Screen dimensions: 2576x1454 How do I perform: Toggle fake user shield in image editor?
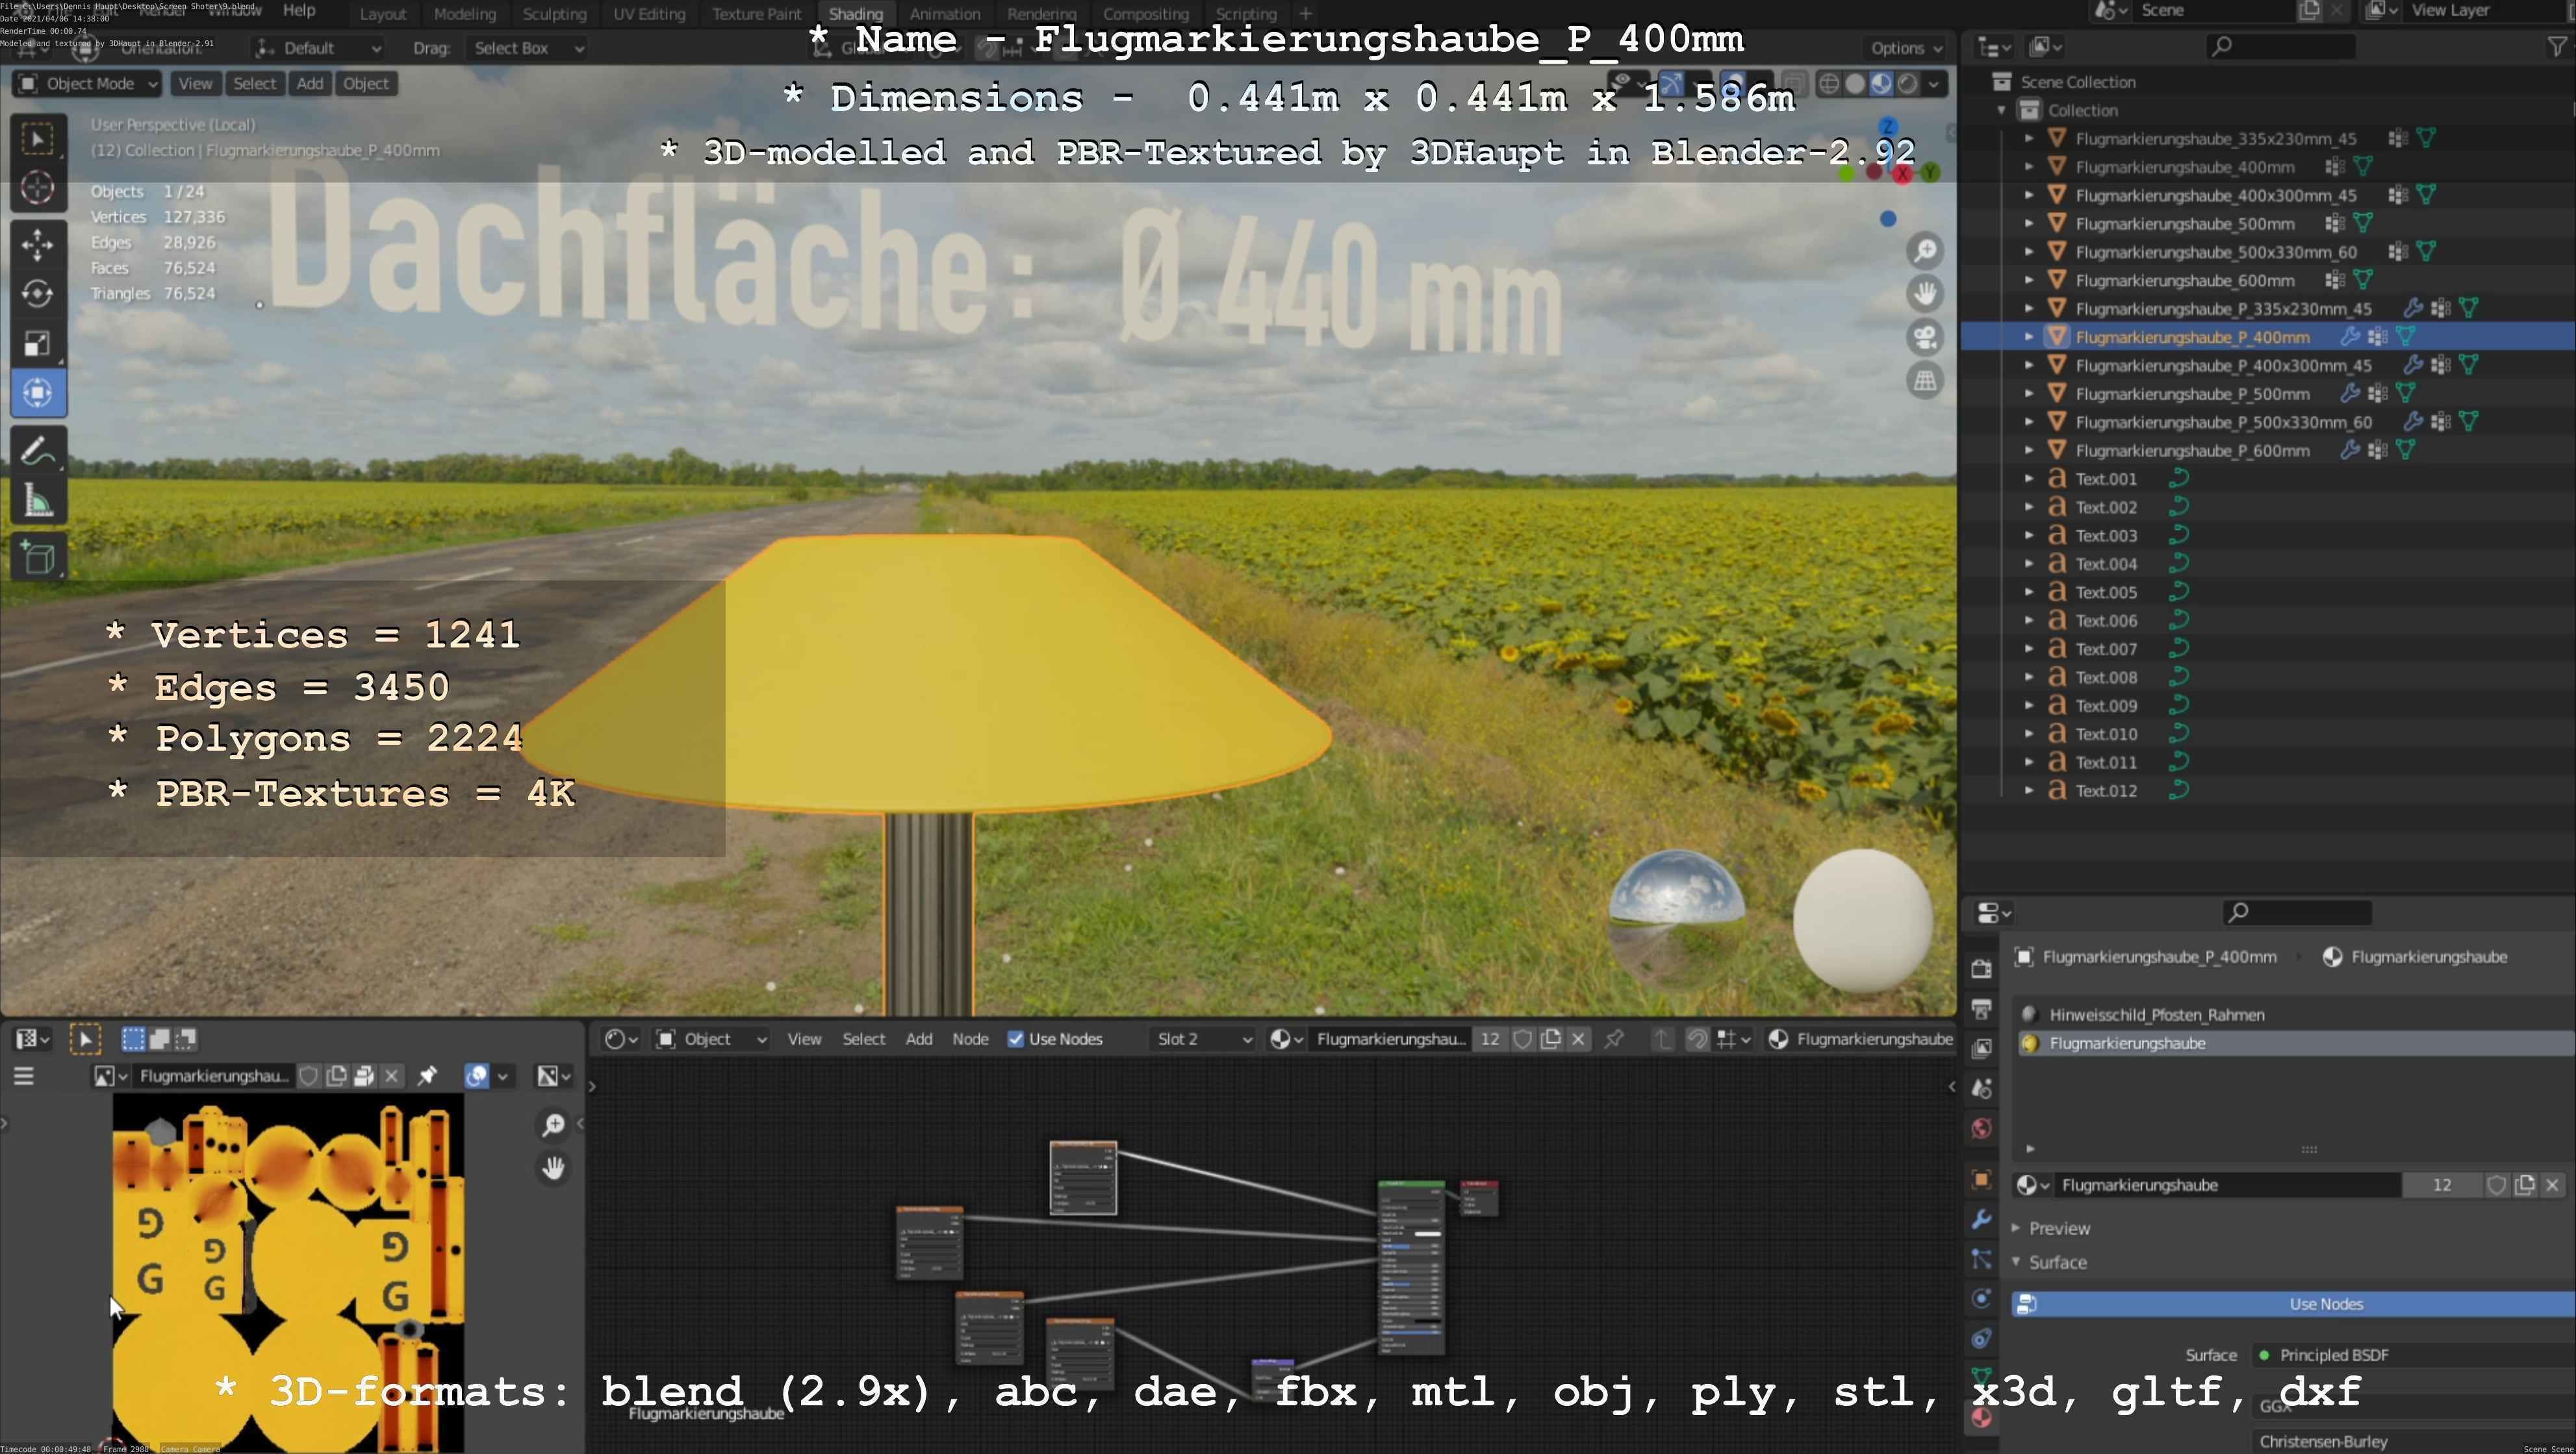309,1076
